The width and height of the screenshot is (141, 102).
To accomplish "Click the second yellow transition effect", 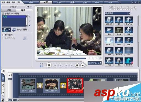I will [x=63, y=85].
